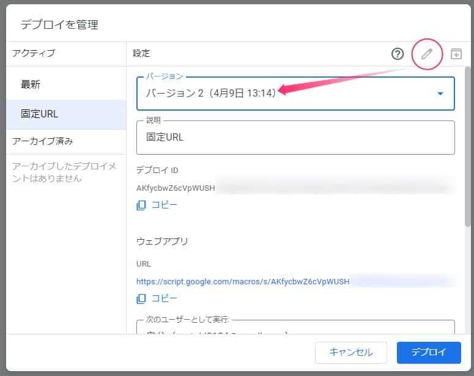Image resolution: width=474 pixels, height=376 pixels.
Task: Click the アクティブ section header
Action: click(x=34, y=53)
